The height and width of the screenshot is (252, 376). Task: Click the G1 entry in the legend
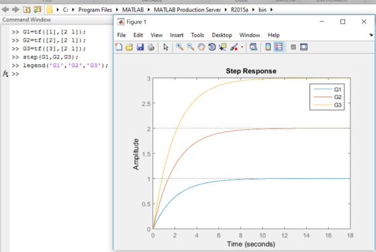(327, 89)
